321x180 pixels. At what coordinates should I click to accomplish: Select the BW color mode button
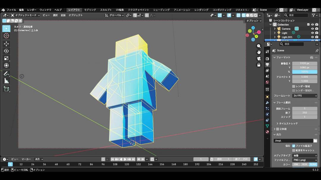coord(296,165)
